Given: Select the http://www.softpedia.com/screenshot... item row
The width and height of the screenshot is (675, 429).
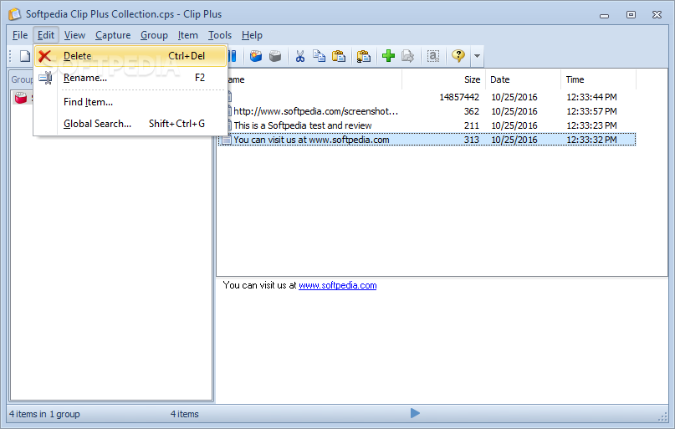Looking at the screenshot, I should 427,111.
